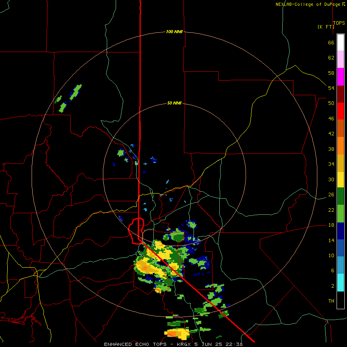The image size is (347, 347).
Task: Click the light green 18-22 kft swatch
Action: pos(340,214)
